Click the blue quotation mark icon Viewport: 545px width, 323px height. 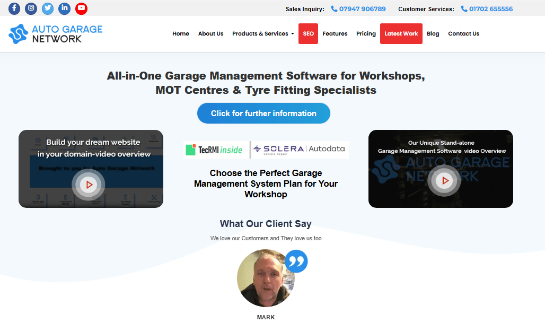coord(296,261)
